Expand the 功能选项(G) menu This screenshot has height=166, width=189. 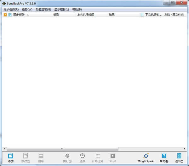(43, 9)
